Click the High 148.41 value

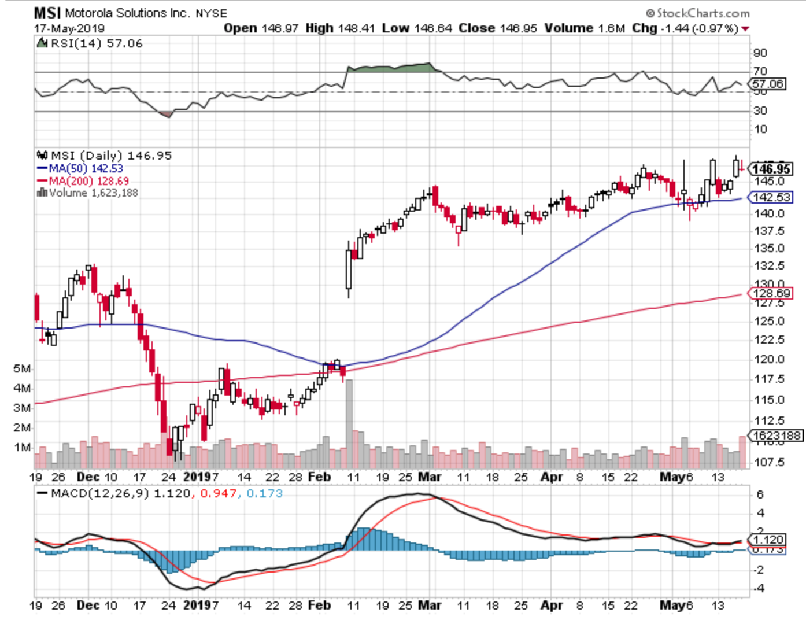coord(340,28)
